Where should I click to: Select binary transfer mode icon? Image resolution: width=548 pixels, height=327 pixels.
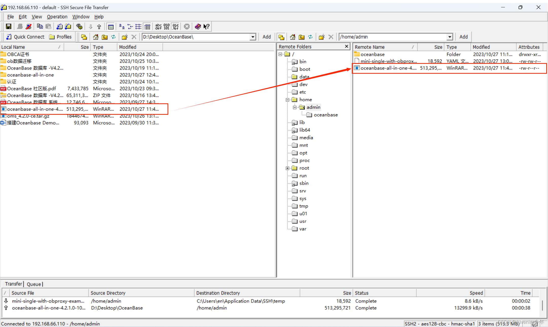coord(167,27)
